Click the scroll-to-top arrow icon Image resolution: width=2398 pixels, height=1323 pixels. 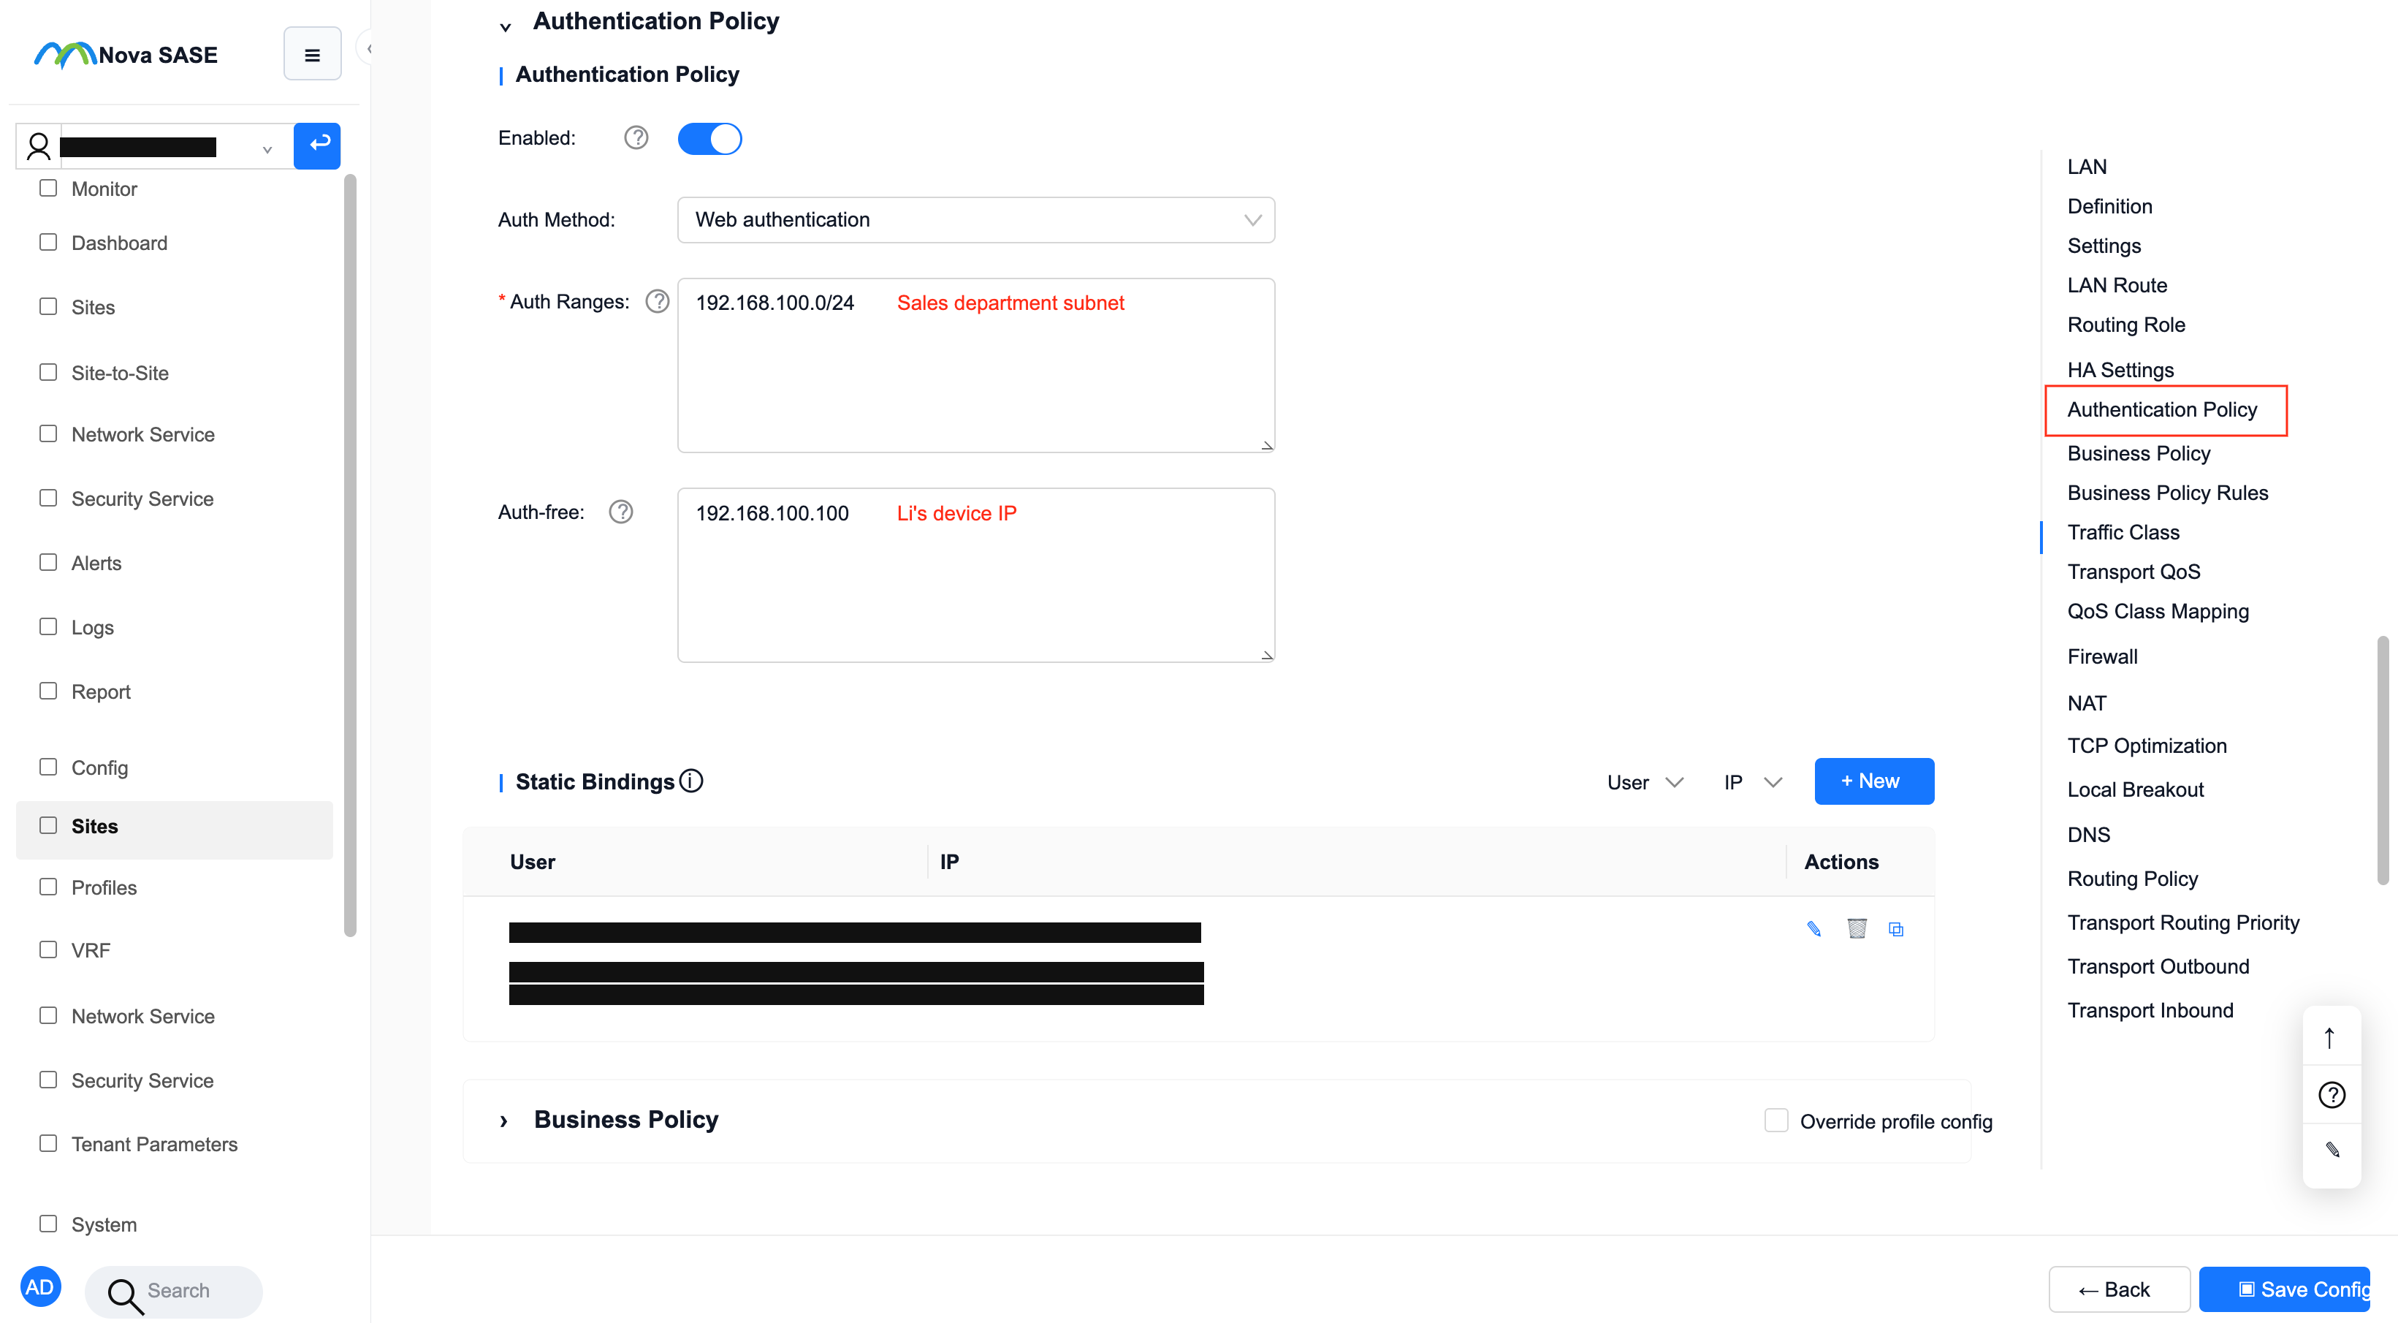point(2329,1037)
